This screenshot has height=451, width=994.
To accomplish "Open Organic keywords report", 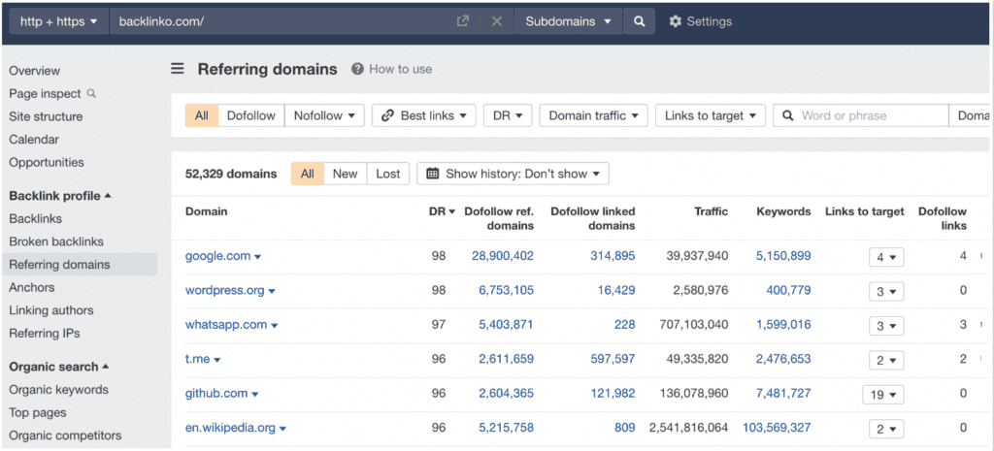I will coord(59,390).
